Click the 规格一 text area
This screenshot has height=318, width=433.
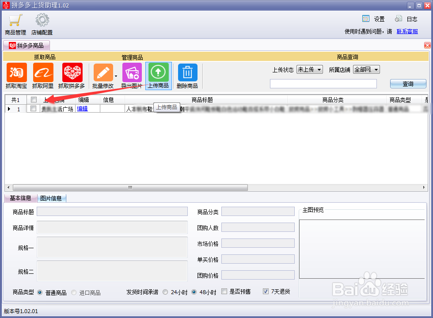(x=112, y=247)
